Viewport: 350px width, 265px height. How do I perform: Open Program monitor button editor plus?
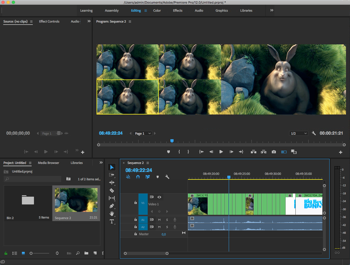tap(340, 152)
